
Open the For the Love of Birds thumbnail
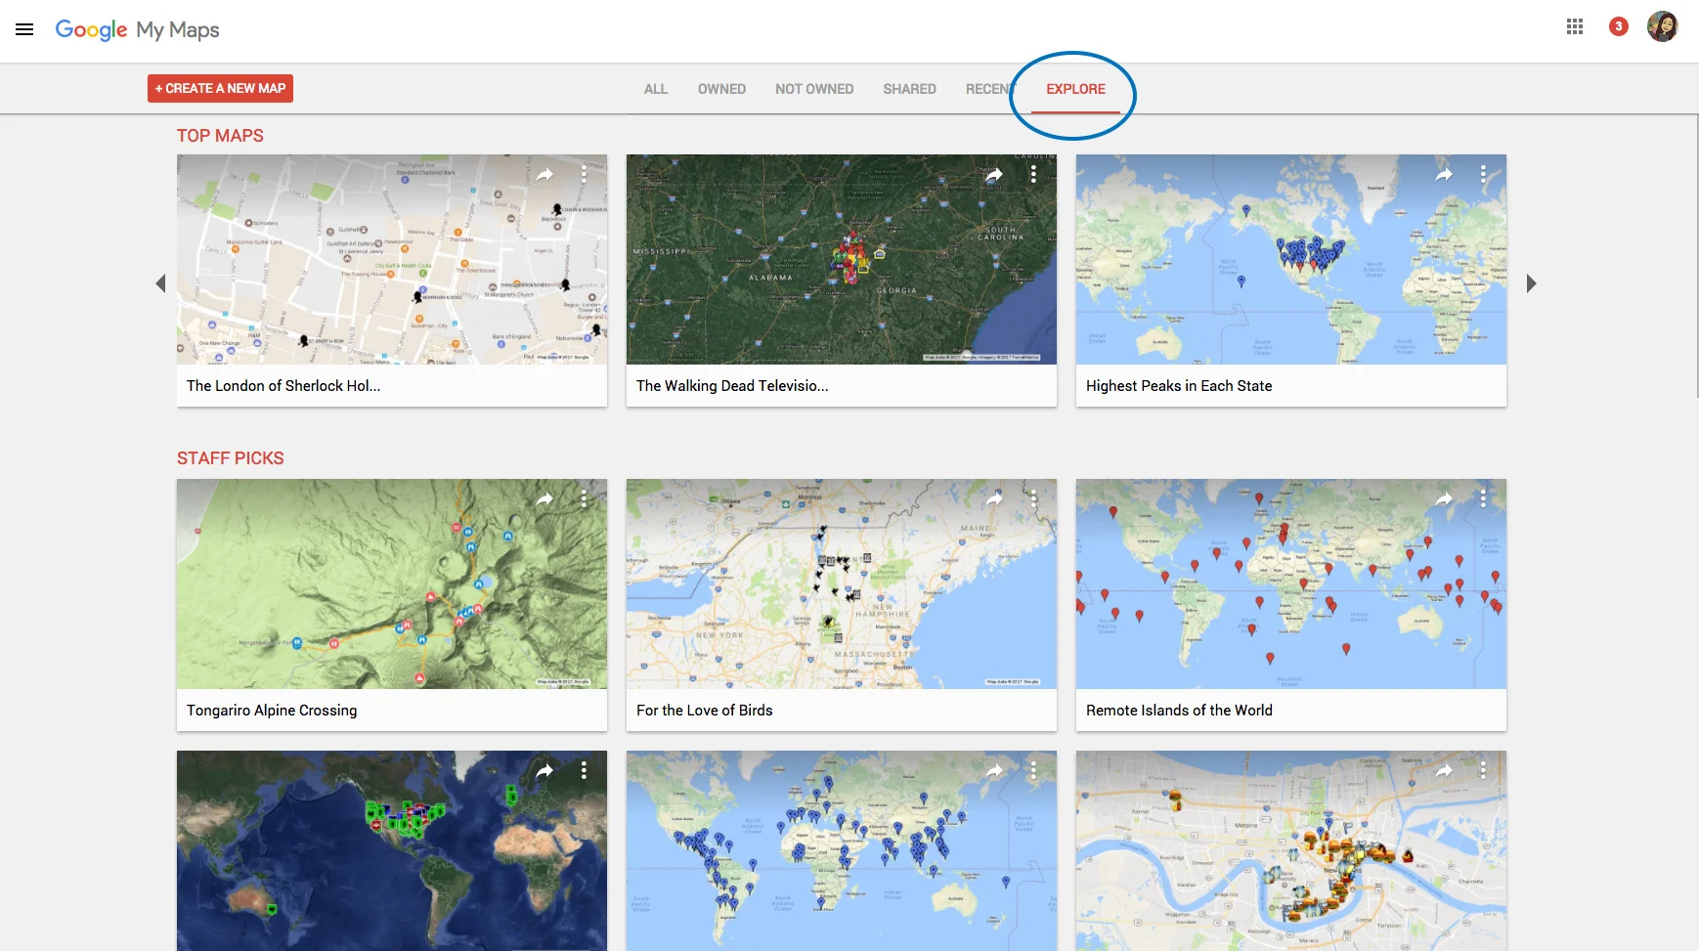pyautogui.click(x=842, y=584)
